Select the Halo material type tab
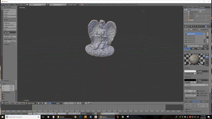 point(205,49)
